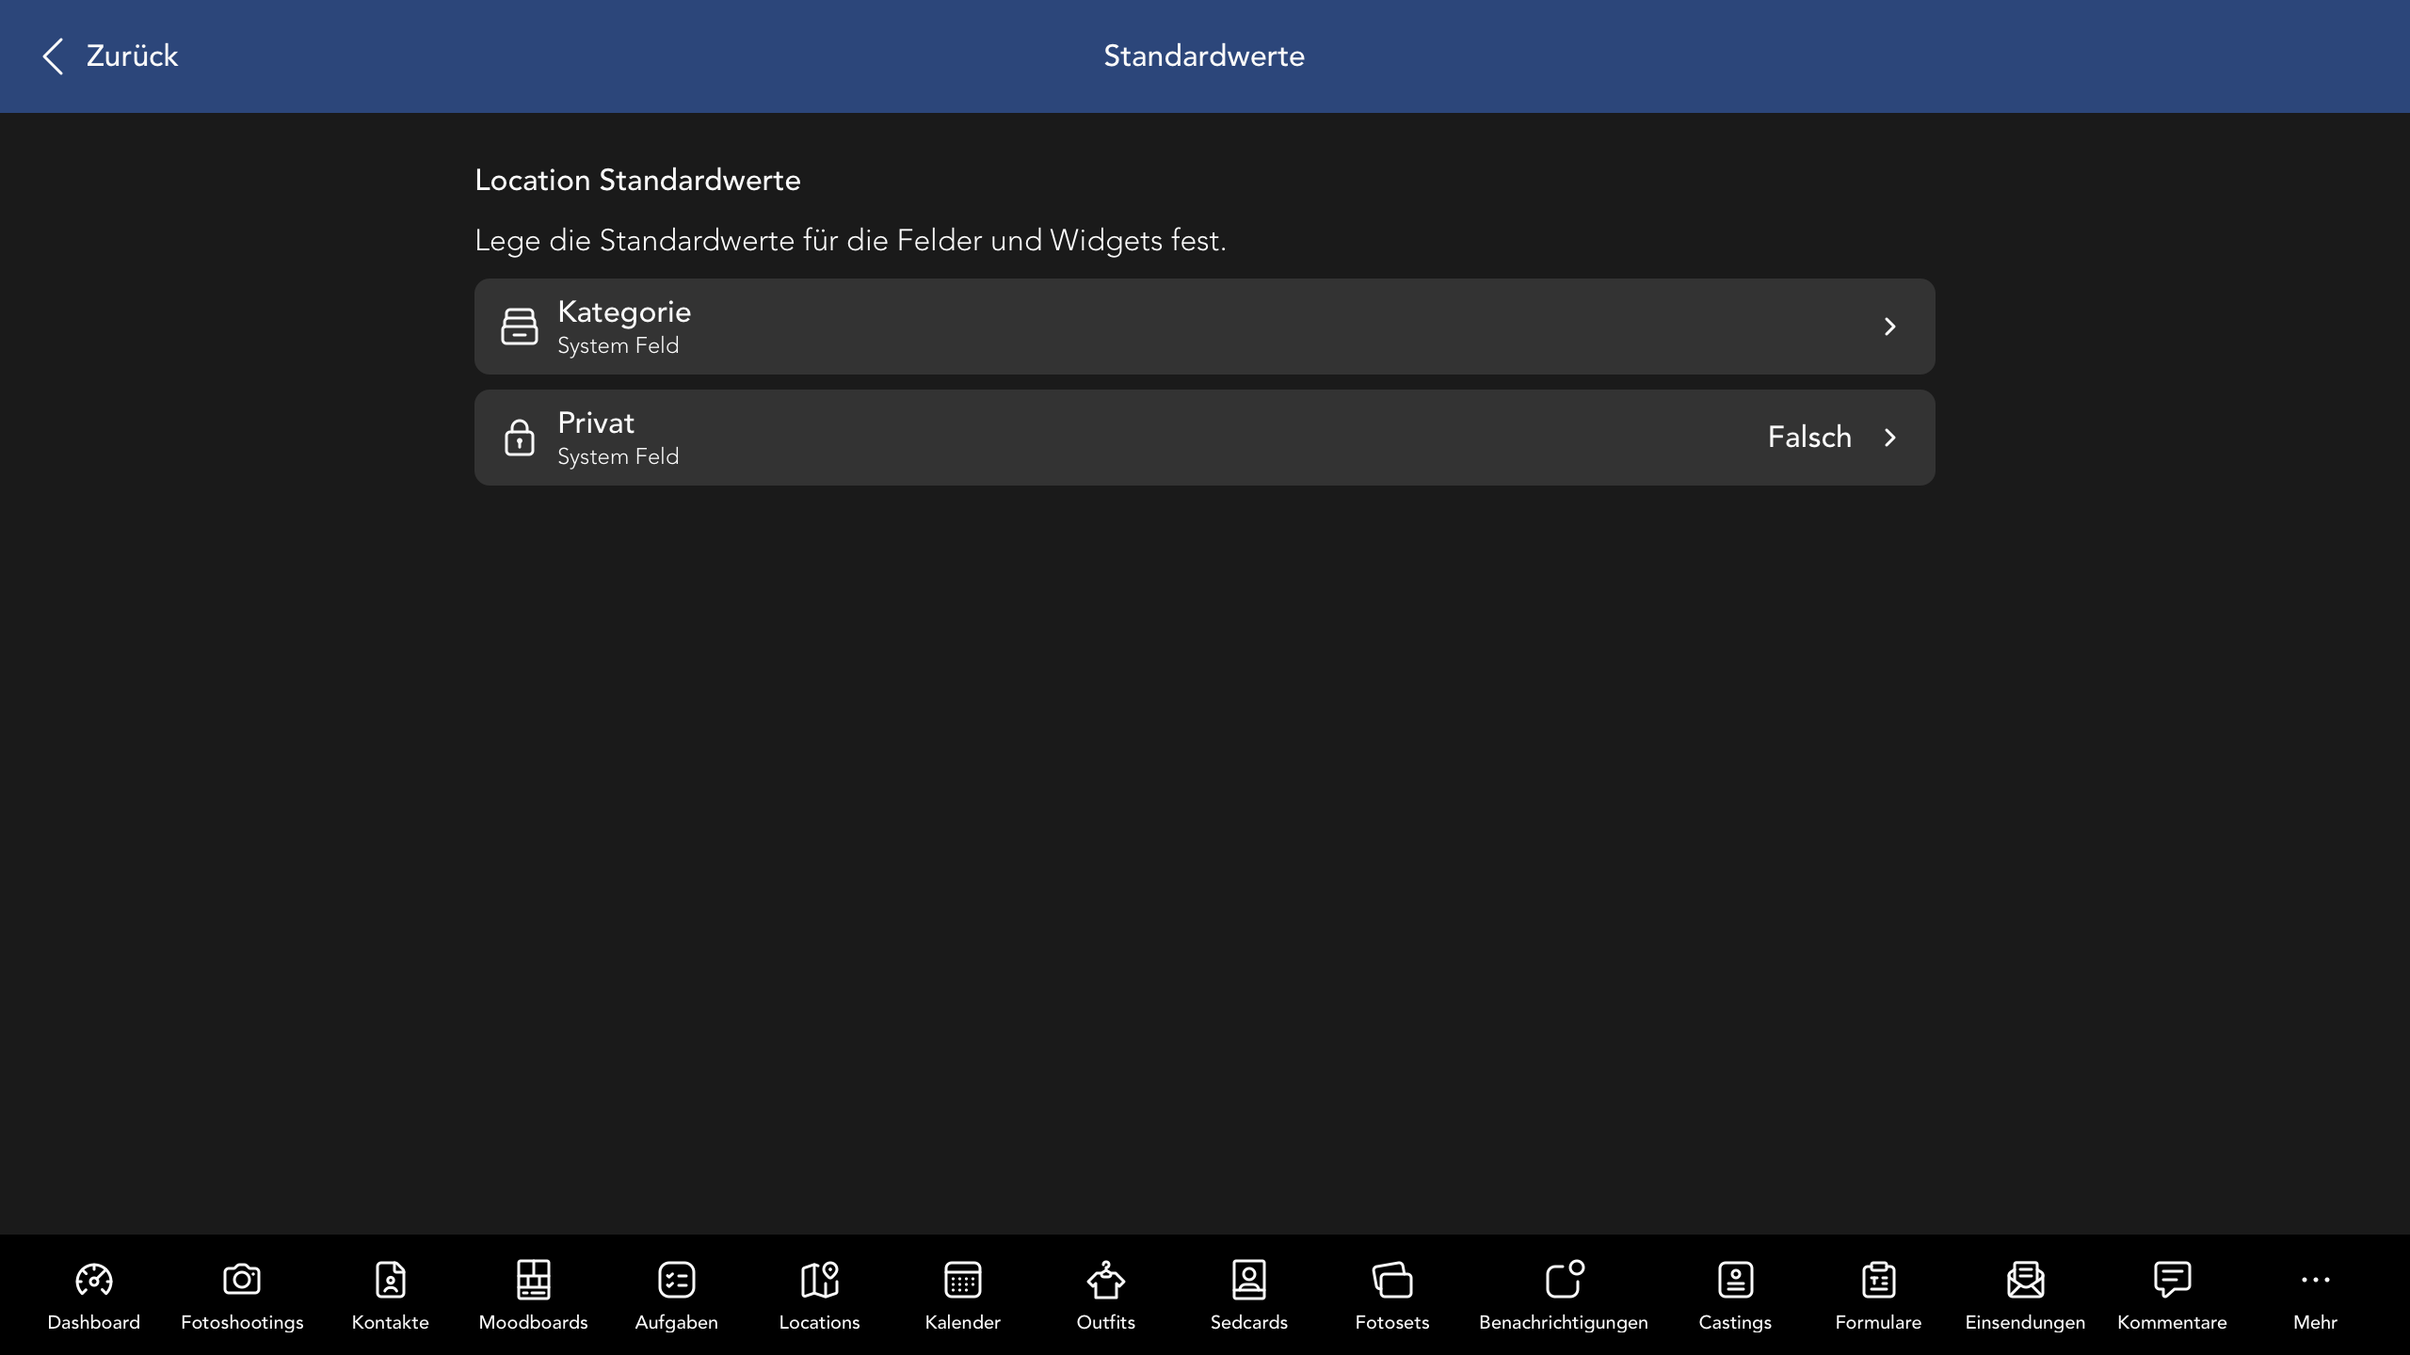The height and width of the screenshot is (1355, 2410).
Task: Click Location Standardwerte heading
Action: (637, 180)
